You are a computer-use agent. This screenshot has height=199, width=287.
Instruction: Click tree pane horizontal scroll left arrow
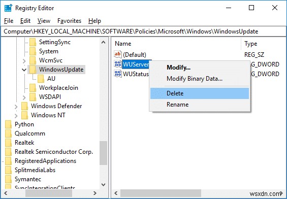[6, 193]
